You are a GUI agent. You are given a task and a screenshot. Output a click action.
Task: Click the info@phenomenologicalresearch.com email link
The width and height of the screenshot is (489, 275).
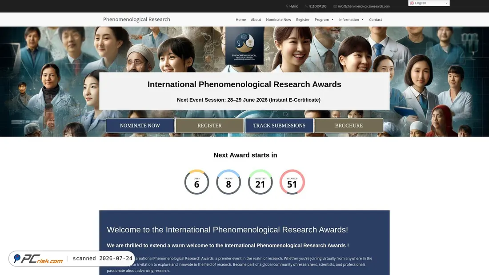[x=364, y=6]
